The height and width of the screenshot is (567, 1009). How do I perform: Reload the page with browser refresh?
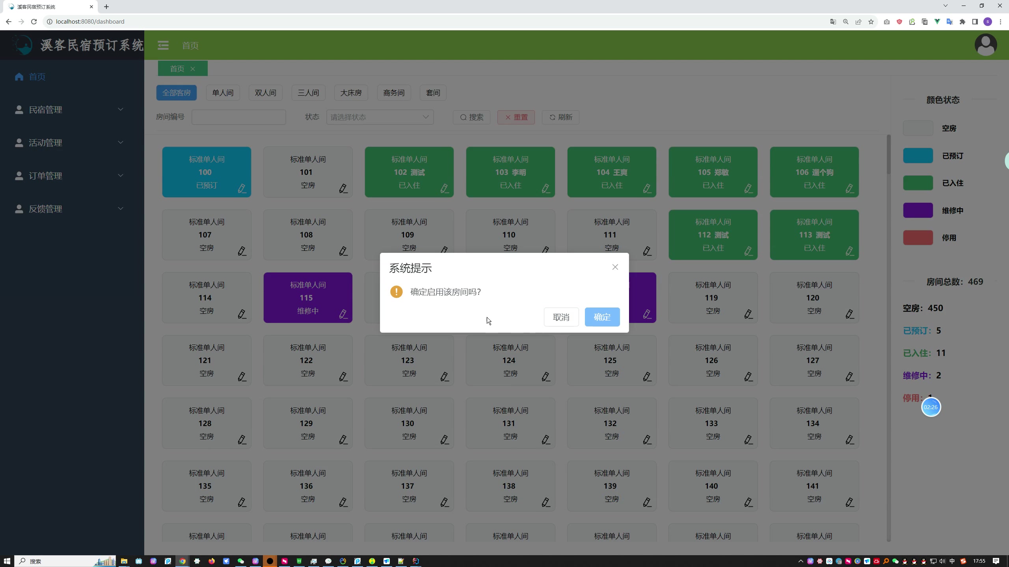pos(34,22)
